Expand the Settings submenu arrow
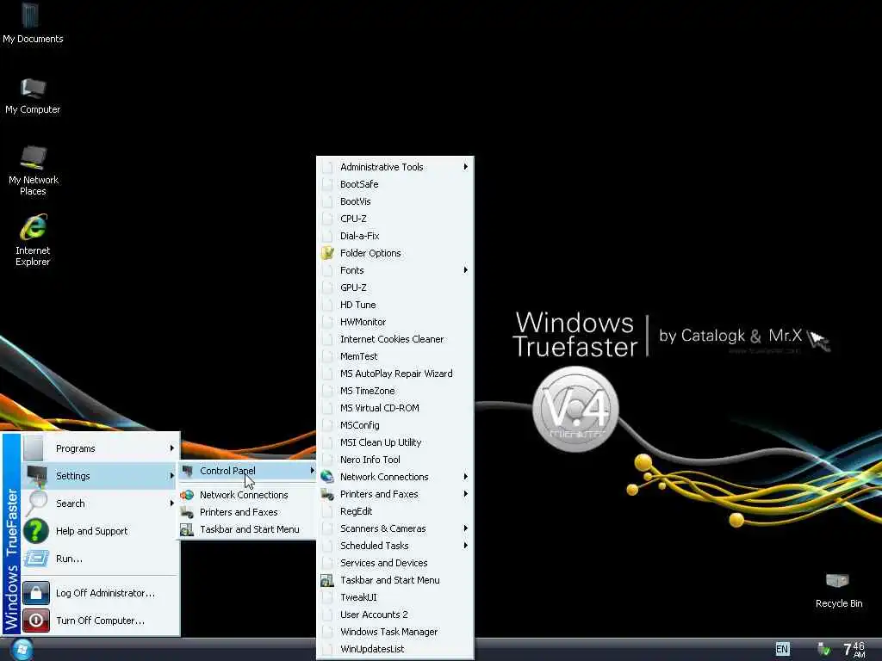882x661 pixels. click(171, 475)
